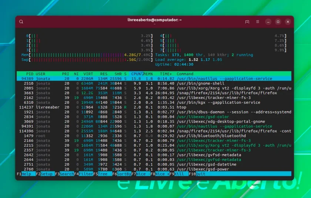Viewport: 311px width, 198px height.
Task: Click F3 Search in htop footer
Action: (x=64, y=174)
